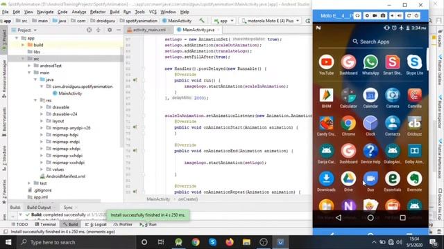
Task: Open the Chrome app on the phone
Action: pyautogui.click(x=348, y=123)
